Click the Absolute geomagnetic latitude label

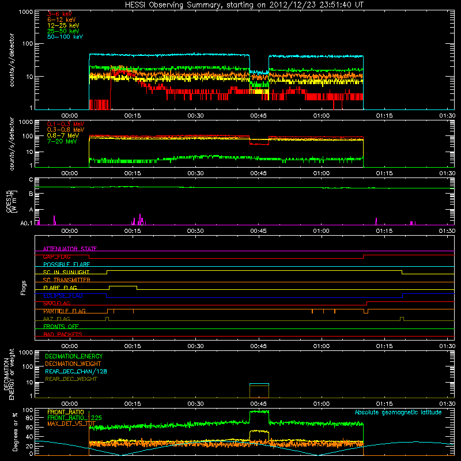pyautogui.click(x=398, y=412)
